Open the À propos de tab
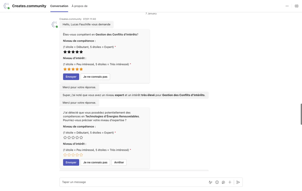The height and width of the screenshot is (191, 302). coord(80,6)
